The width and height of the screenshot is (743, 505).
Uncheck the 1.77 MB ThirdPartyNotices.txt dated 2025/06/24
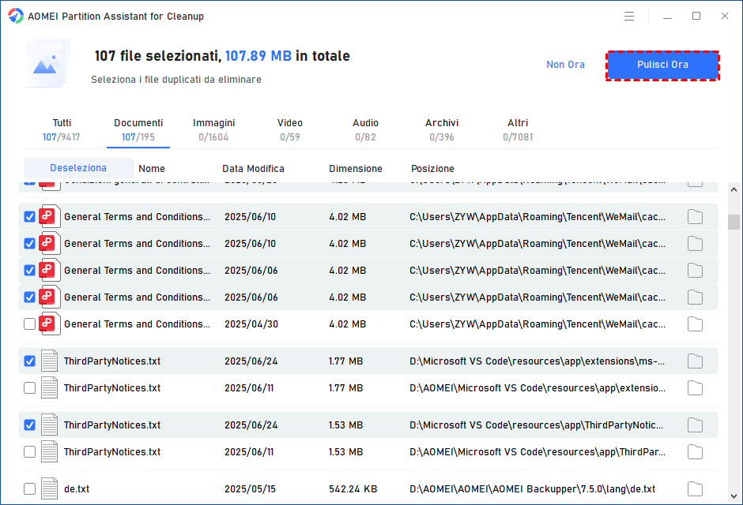coord(30,361)
